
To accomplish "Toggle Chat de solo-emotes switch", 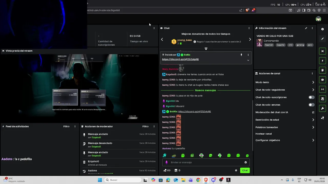I will tap(311, 105).
